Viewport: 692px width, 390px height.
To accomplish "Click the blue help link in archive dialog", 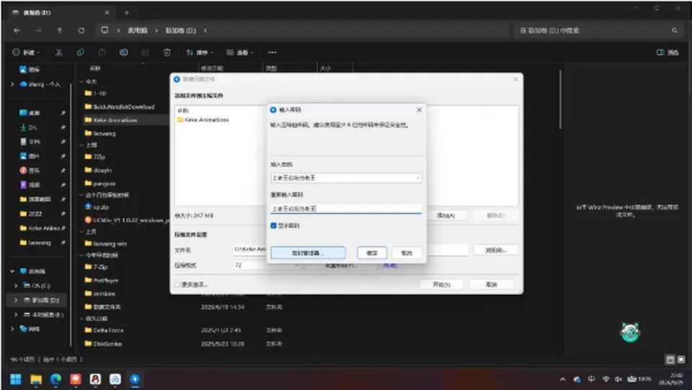I will 390,265.
